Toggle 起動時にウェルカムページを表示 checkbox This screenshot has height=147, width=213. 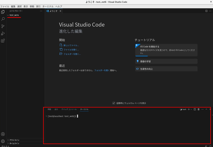(x=114, y=103)
